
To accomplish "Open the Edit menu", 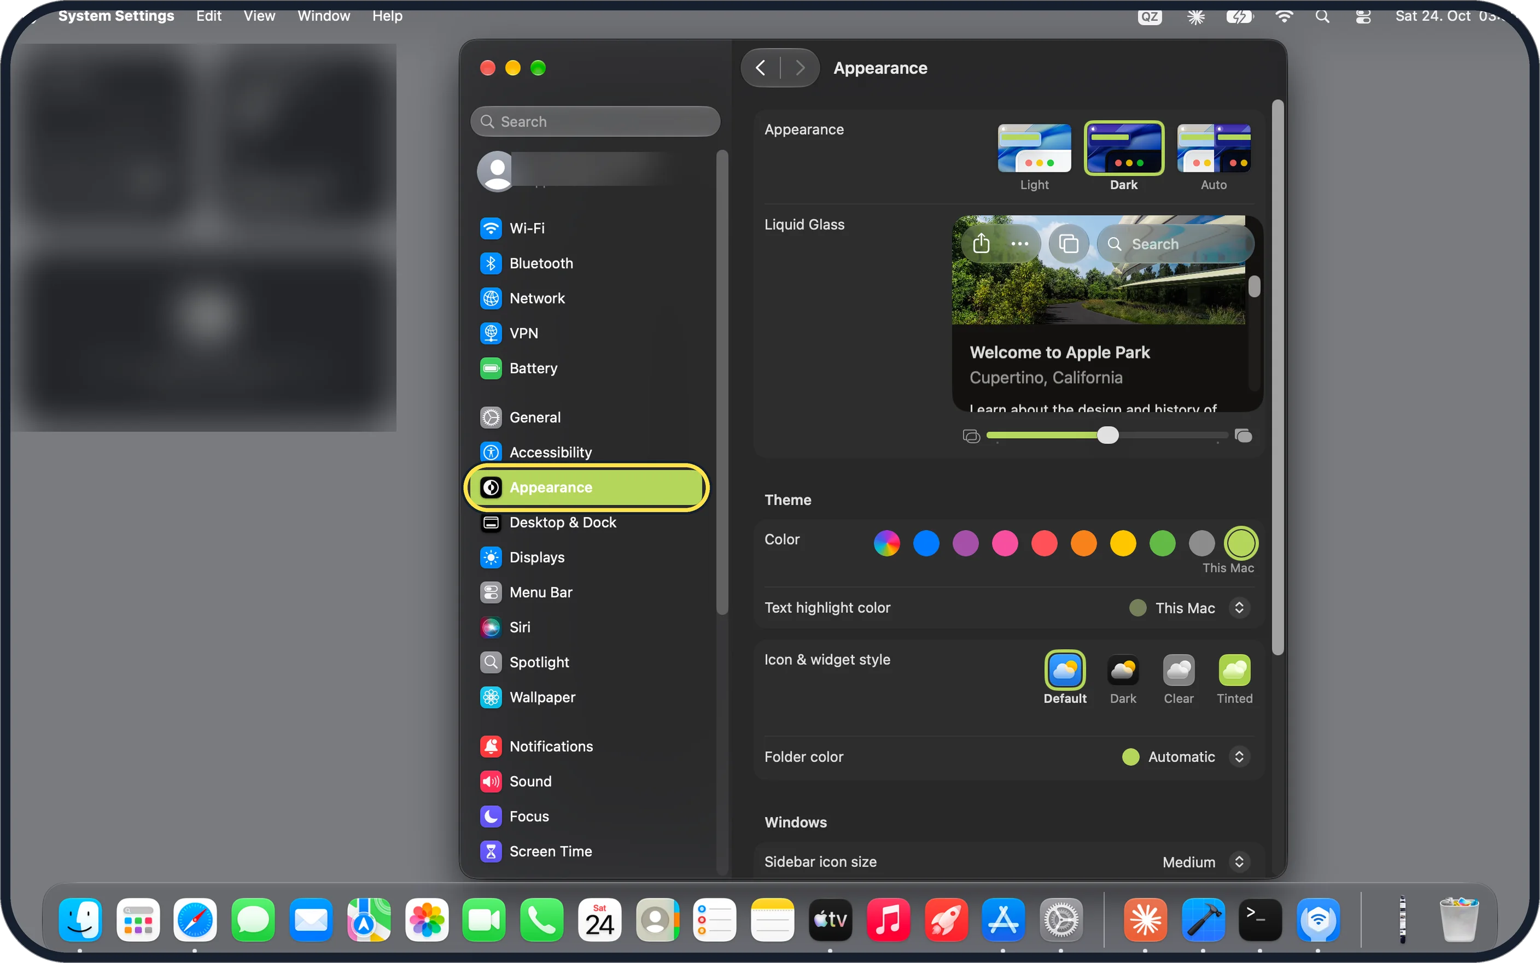I will point(208,16).
